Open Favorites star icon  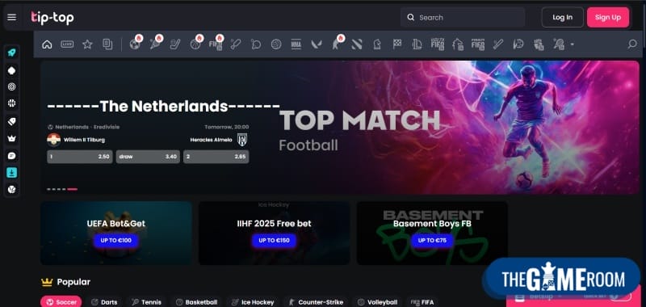click(87, 44)
